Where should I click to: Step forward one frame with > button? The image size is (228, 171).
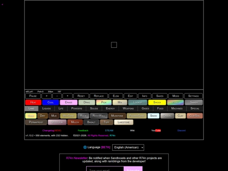46,96
